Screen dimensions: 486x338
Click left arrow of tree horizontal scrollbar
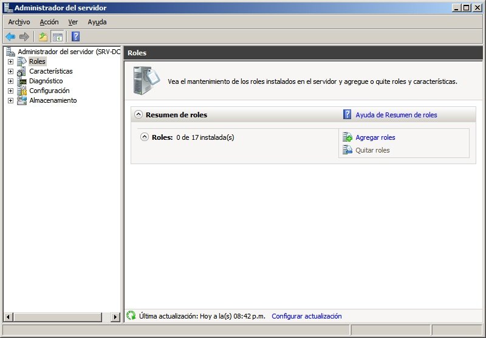pos(8,317)
